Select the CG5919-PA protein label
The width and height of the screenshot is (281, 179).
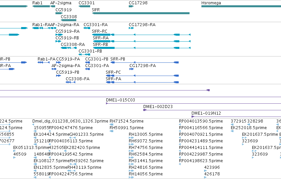pos(68,59)
